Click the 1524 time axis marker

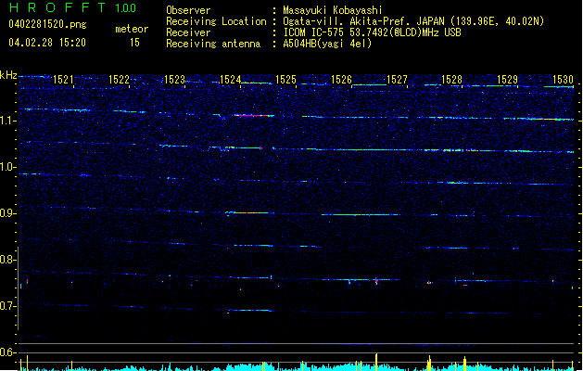pyautogui.click(x=231, y=80)
